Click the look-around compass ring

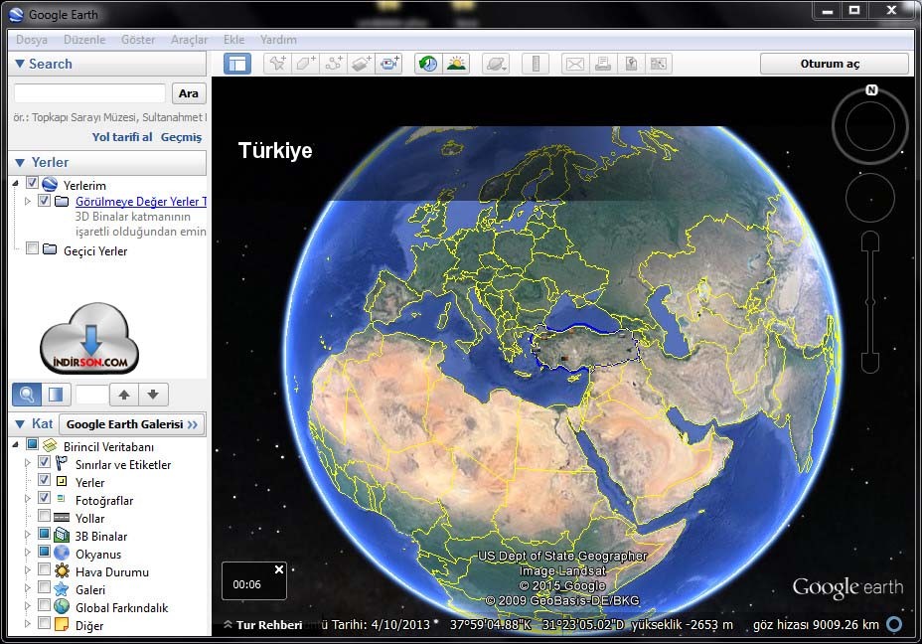click(870, 125)
